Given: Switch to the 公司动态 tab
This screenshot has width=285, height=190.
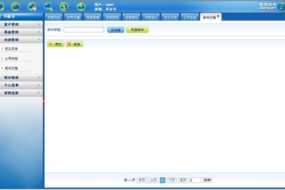Looking at the screenshot, I should [x=190, y=17].
